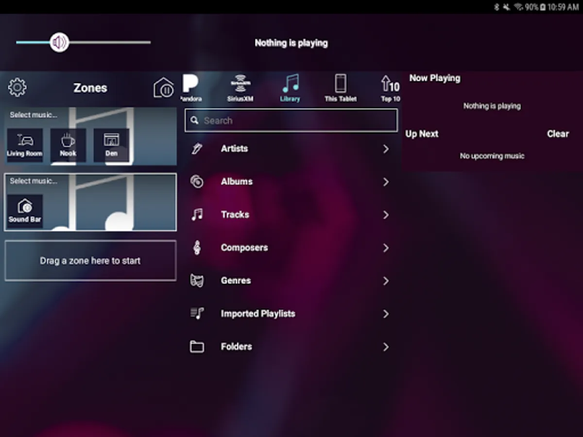
Task: Click the 10:59 AM clock
Action: [x=563, y=7]
